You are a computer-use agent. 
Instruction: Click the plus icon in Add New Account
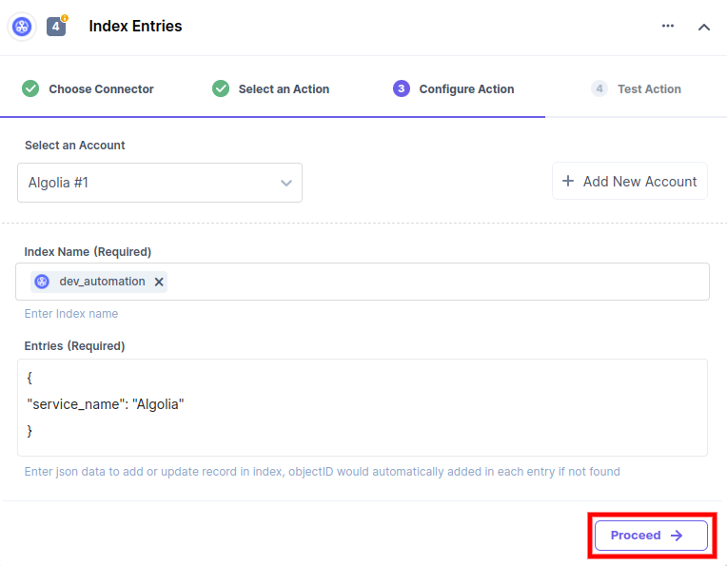click(567, 181)
